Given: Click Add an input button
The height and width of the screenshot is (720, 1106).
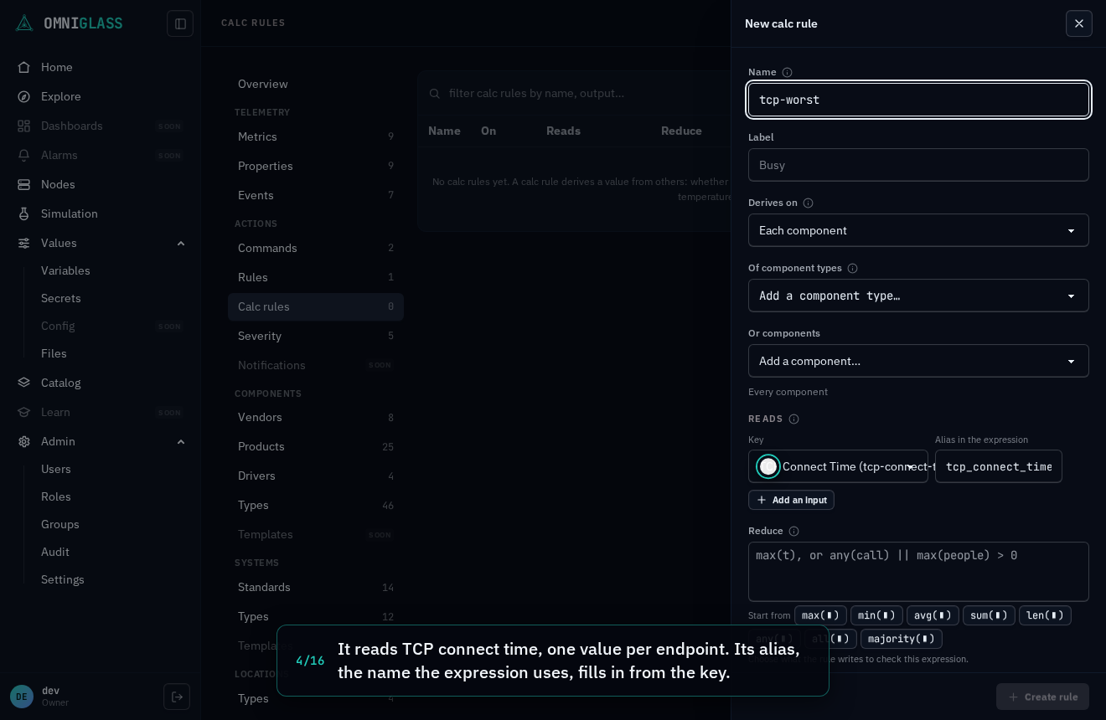Looking at the screenshot, I should (x=791, y=500).
